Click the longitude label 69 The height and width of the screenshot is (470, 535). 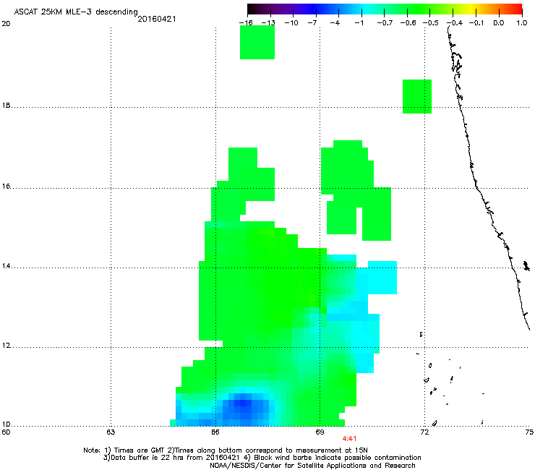tap(320, 432)
